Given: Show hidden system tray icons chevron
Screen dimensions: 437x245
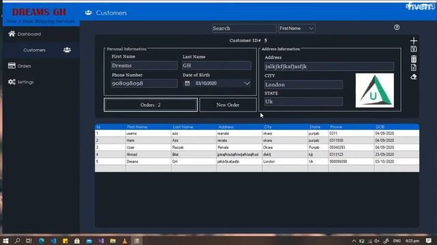Looking at the screenshot, I should tap(354, 241).
